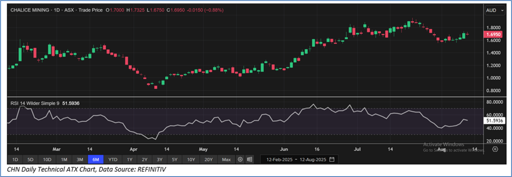Select the YTD time range
The height and width of the screenshot is (177, 512).
[x=113, y=160]
